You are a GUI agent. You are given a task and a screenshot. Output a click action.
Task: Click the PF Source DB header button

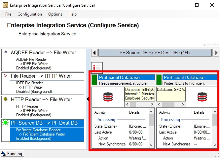[155, 53]
